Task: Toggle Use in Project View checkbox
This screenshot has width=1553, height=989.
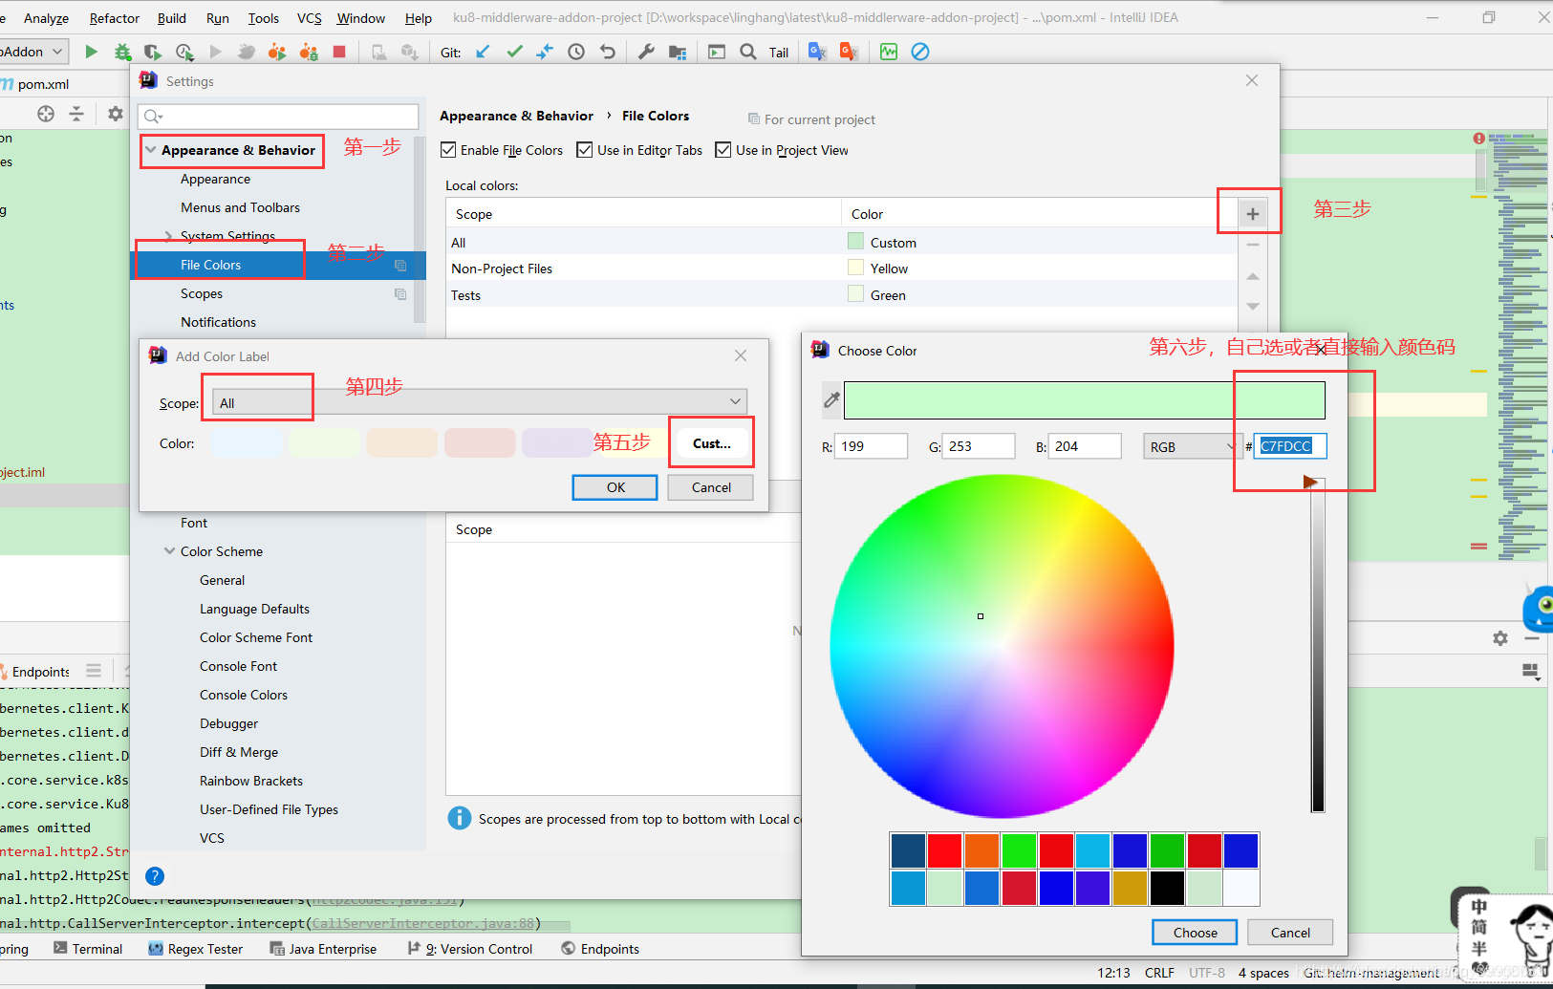Action: [x=723, y=150]
